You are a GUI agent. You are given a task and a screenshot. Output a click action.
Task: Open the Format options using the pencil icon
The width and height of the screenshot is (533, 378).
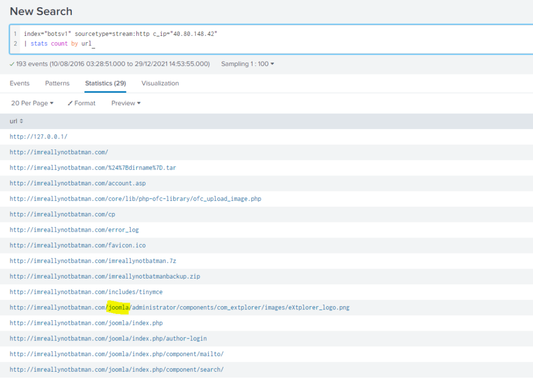tap(81, 103)
